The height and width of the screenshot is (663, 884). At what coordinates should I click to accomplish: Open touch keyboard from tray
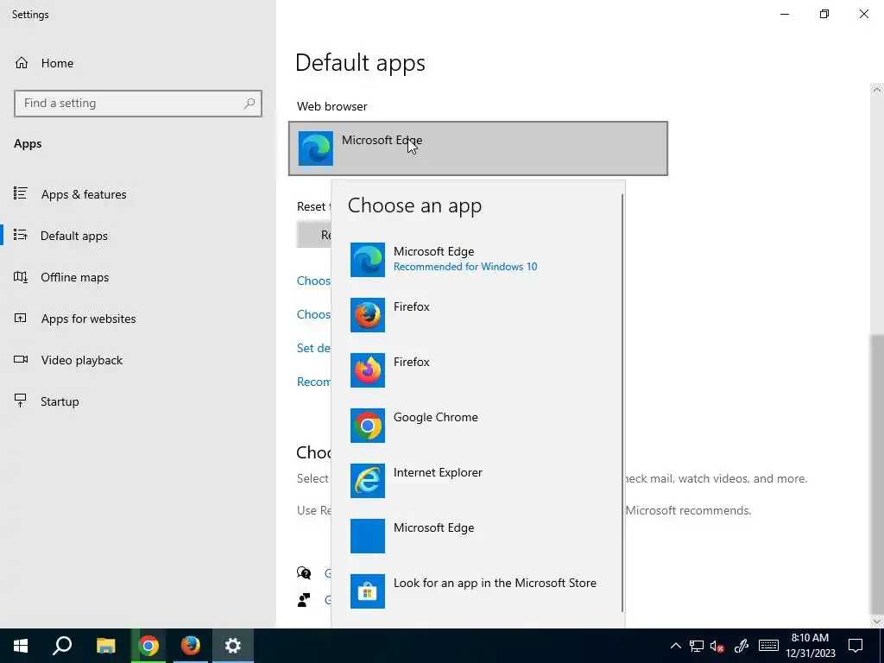(768, 646)
